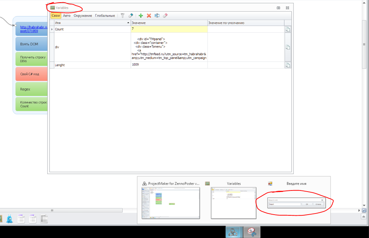Select the Получить строку DIVs block

31,59
